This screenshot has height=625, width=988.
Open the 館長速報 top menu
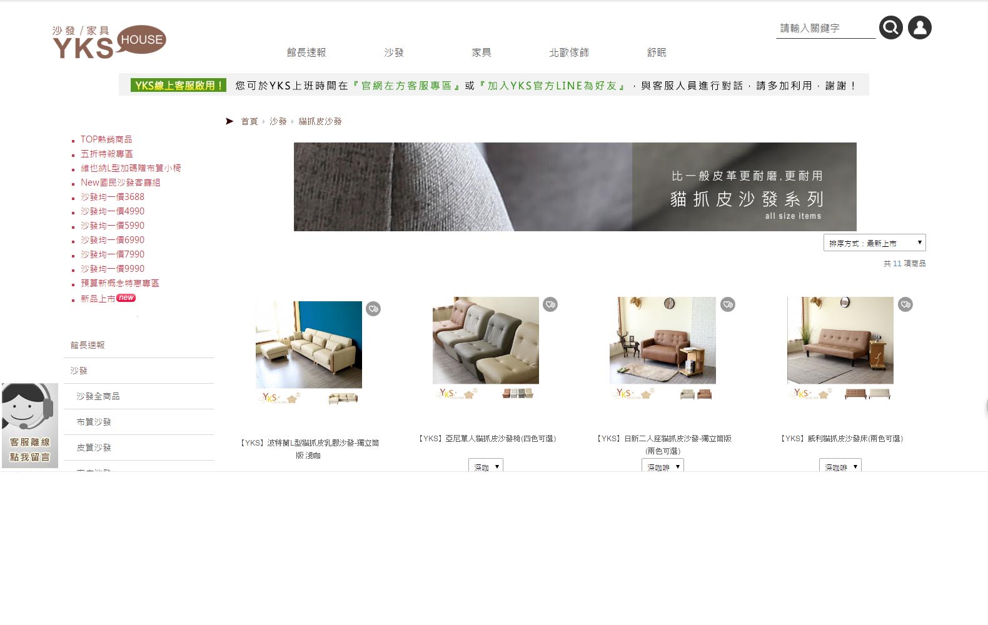coord(306,52)
